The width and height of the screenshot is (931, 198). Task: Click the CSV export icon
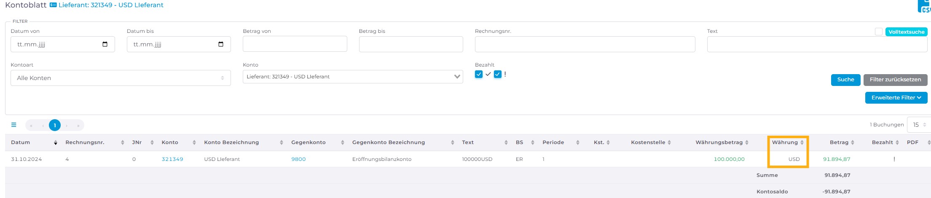tap(925, 6)
